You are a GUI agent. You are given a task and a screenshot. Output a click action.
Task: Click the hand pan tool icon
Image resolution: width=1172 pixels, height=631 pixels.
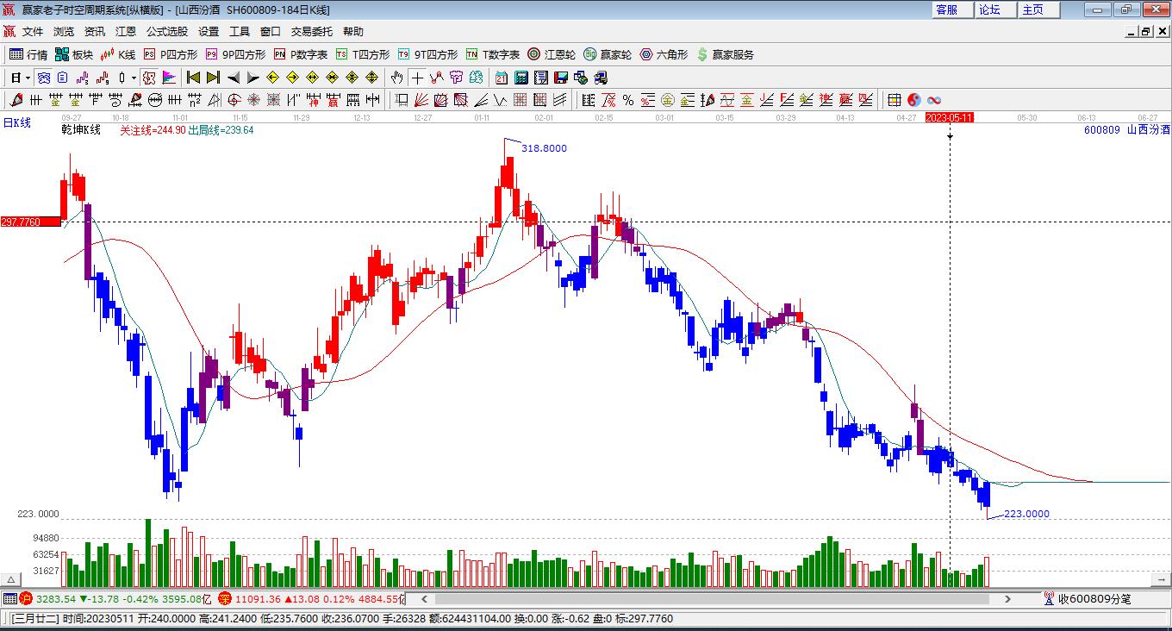pyautogui.click(x=397, y=78)
